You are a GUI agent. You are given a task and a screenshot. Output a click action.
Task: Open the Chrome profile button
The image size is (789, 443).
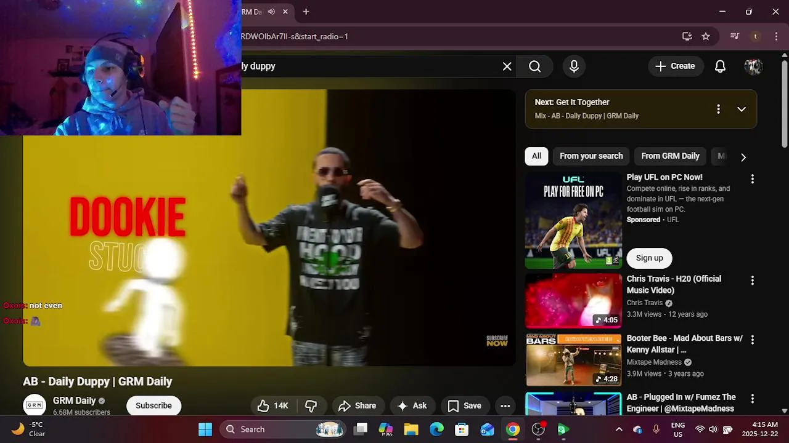point(755,36)
